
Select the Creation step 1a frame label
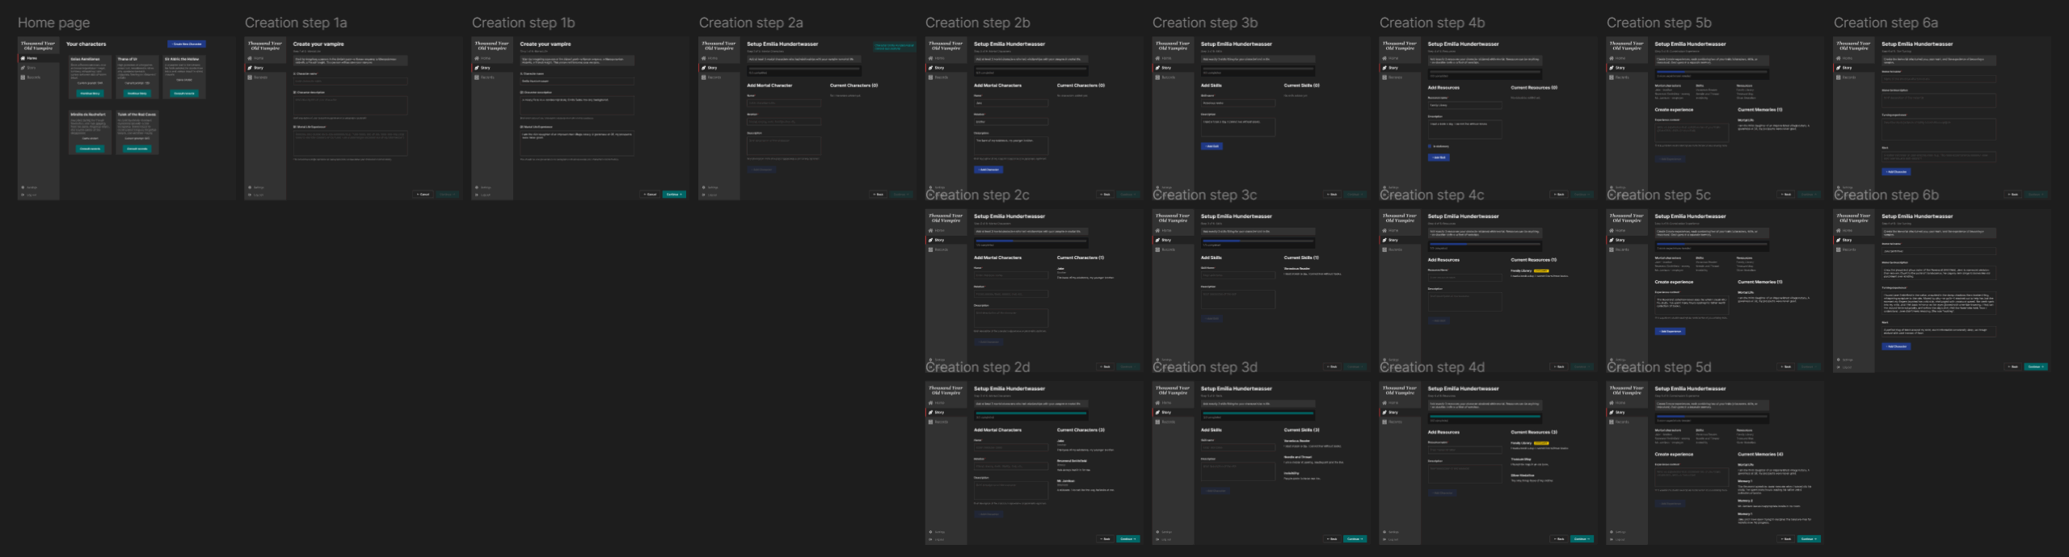(296, 23)
